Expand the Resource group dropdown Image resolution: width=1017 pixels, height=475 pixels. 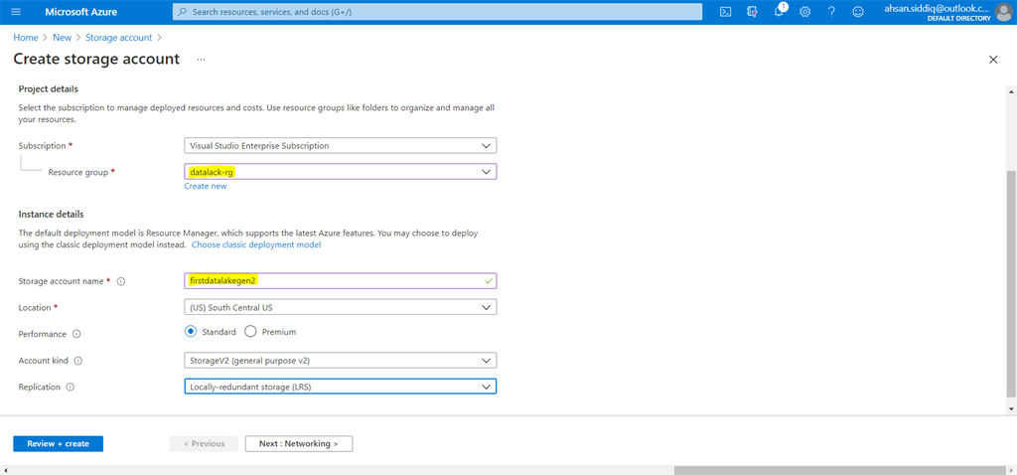(341, 171)
